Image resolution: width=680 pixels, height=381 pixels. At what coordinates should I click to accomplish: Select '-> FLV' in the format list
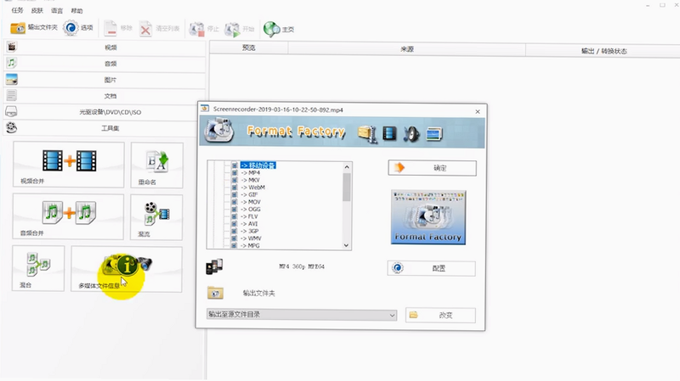click(250, 216)
